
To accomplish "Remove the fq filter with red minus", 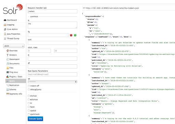I will coord(71,35).
